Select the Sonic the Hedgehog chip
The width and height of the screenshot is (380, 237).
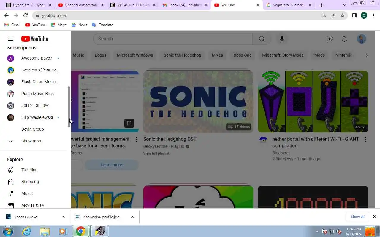(182, 55)
